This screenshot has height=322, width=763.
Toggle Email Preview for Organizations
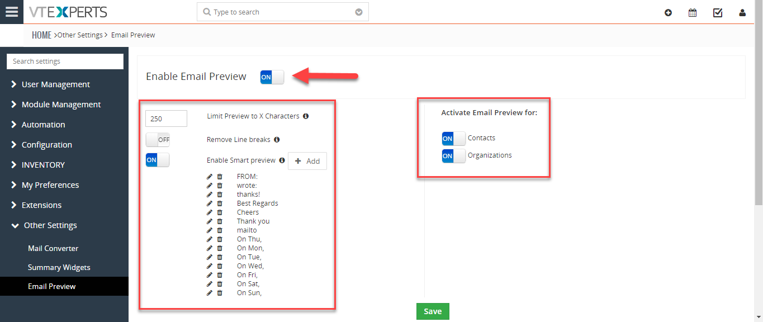click(453, 156)
